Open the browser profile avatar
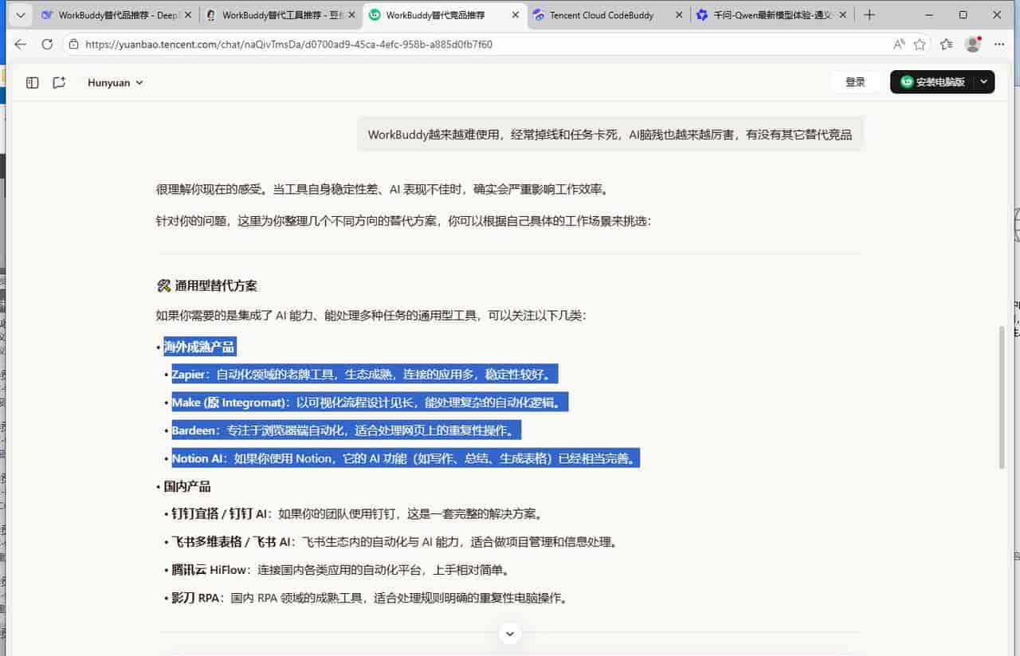The width and height of the screenshot is (1020, 656). (972, 45)
